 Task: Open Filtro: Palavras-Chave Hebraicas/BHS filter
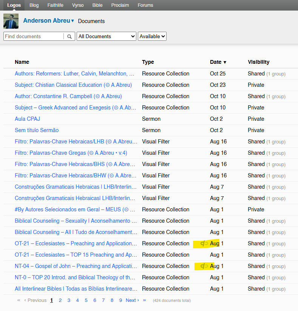[75, 164]
